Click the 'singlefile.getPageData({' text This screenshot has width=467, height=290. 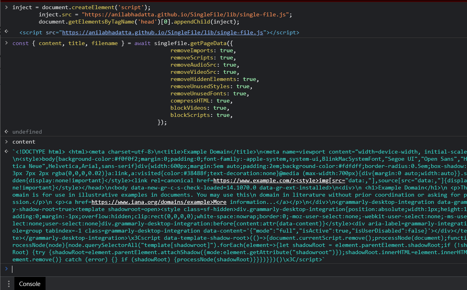point(194,43)
